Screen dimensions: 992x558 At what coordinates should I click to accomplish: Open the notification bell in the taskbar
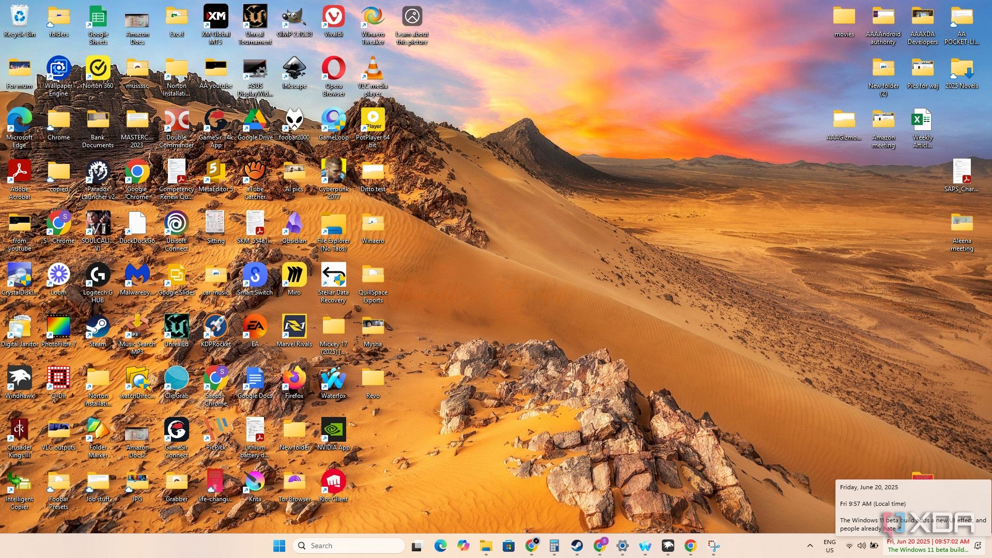978,546
